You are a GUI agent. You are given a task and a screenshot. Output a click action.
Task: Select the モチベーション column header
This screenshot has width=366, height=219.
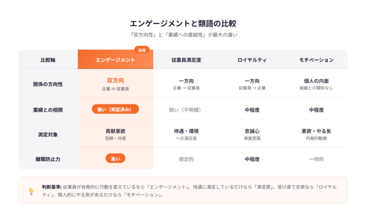pos(316,60)
